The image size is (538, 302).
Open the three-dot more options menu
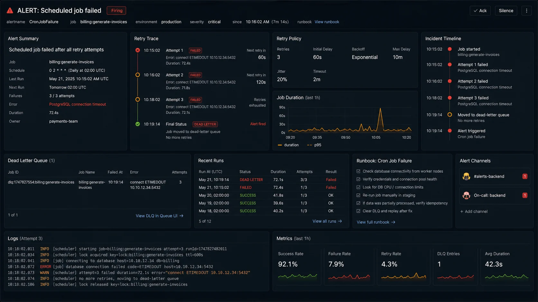coord(526,11)
